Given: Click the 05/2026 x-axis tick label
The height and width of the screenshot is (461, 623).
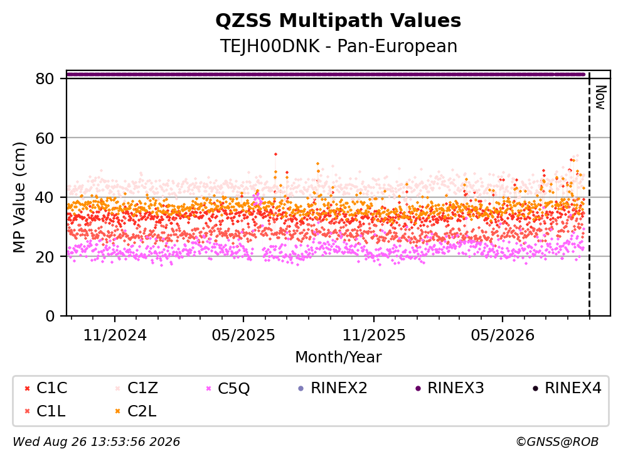Looking at the screenshot, I should tap(503, 335).
